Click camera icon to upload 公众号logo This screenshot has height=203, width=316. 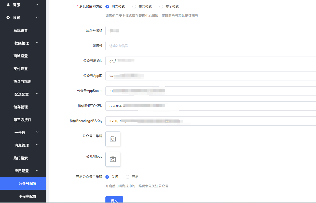click(x=113, y=159)
